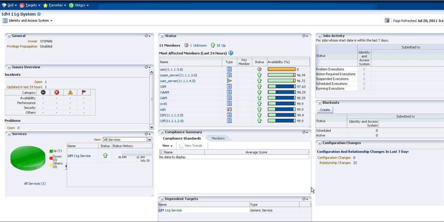Collapse the Issues Overview panel

(x=9, y=67)
